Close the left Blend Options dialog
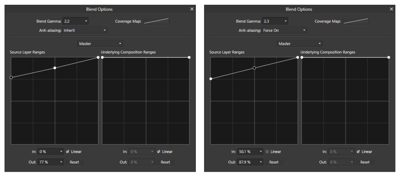Viewport: 400px width, 176px height. 192,9
